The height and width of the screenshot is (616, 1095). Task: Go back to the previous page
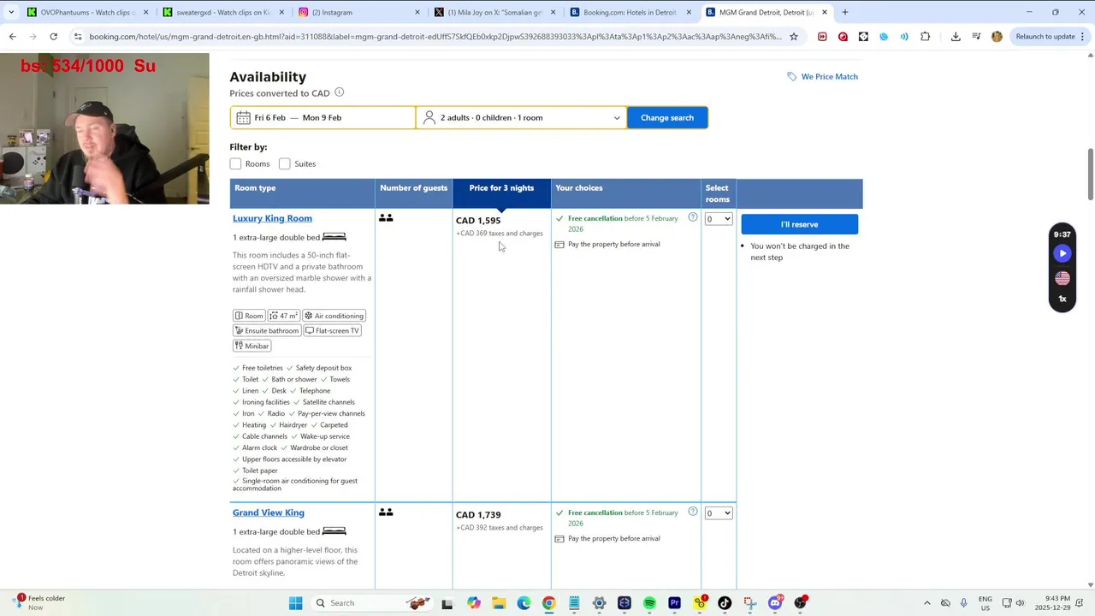[12, 37]
